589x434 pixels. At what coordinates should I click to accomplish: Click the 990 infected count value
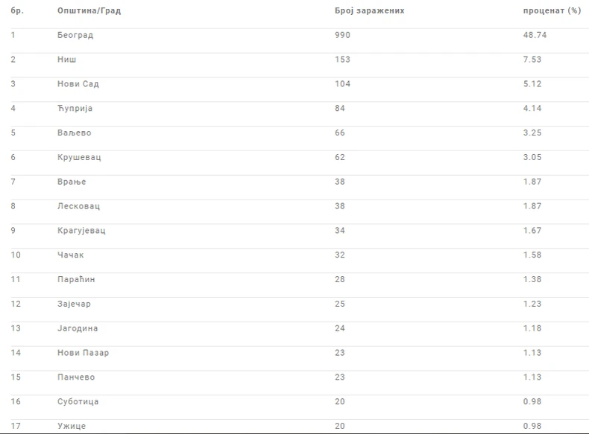tap(343, 35)
